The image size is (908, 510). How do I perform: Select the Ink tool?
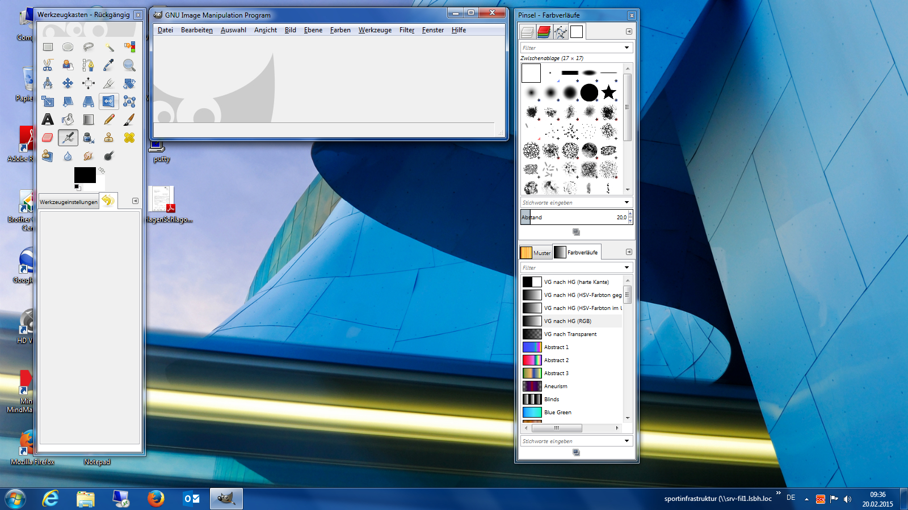pos(89,138)
